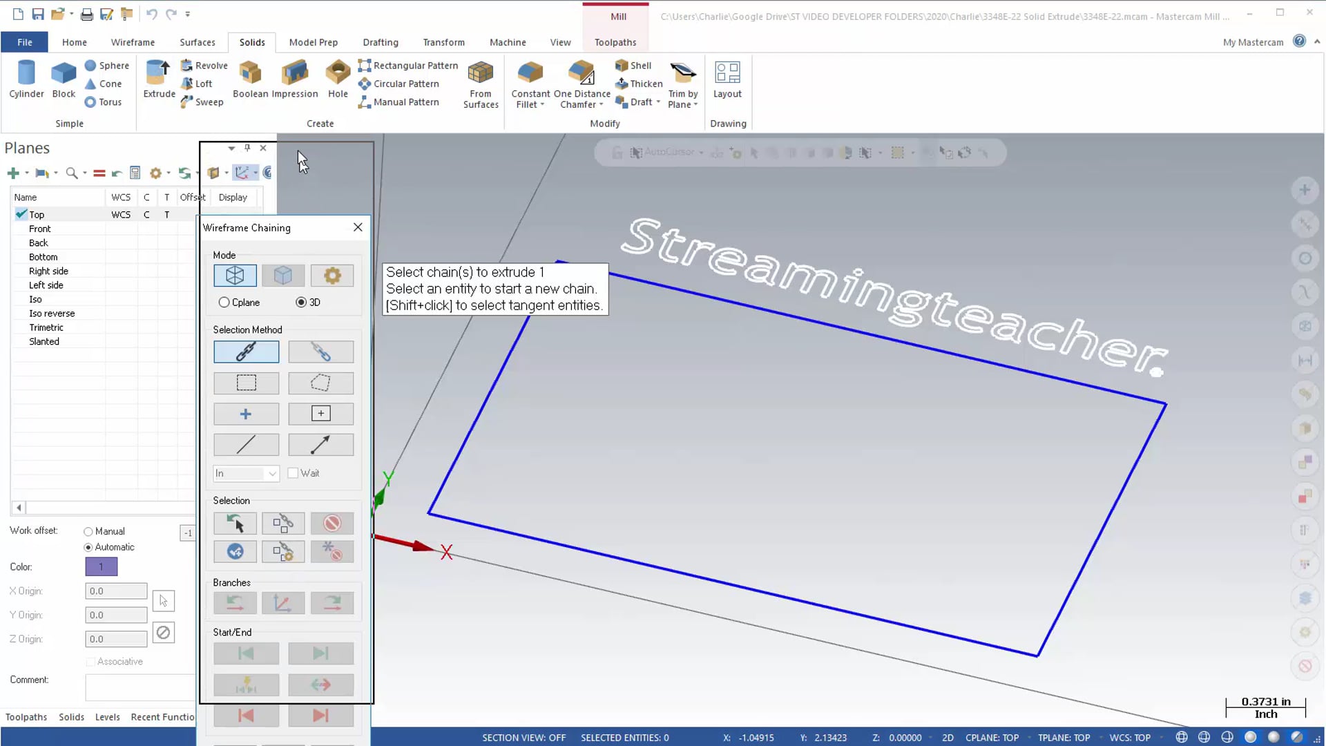1326x746 pixels.
Task: Enable the Wait checkbox
Action: point(292,472)
